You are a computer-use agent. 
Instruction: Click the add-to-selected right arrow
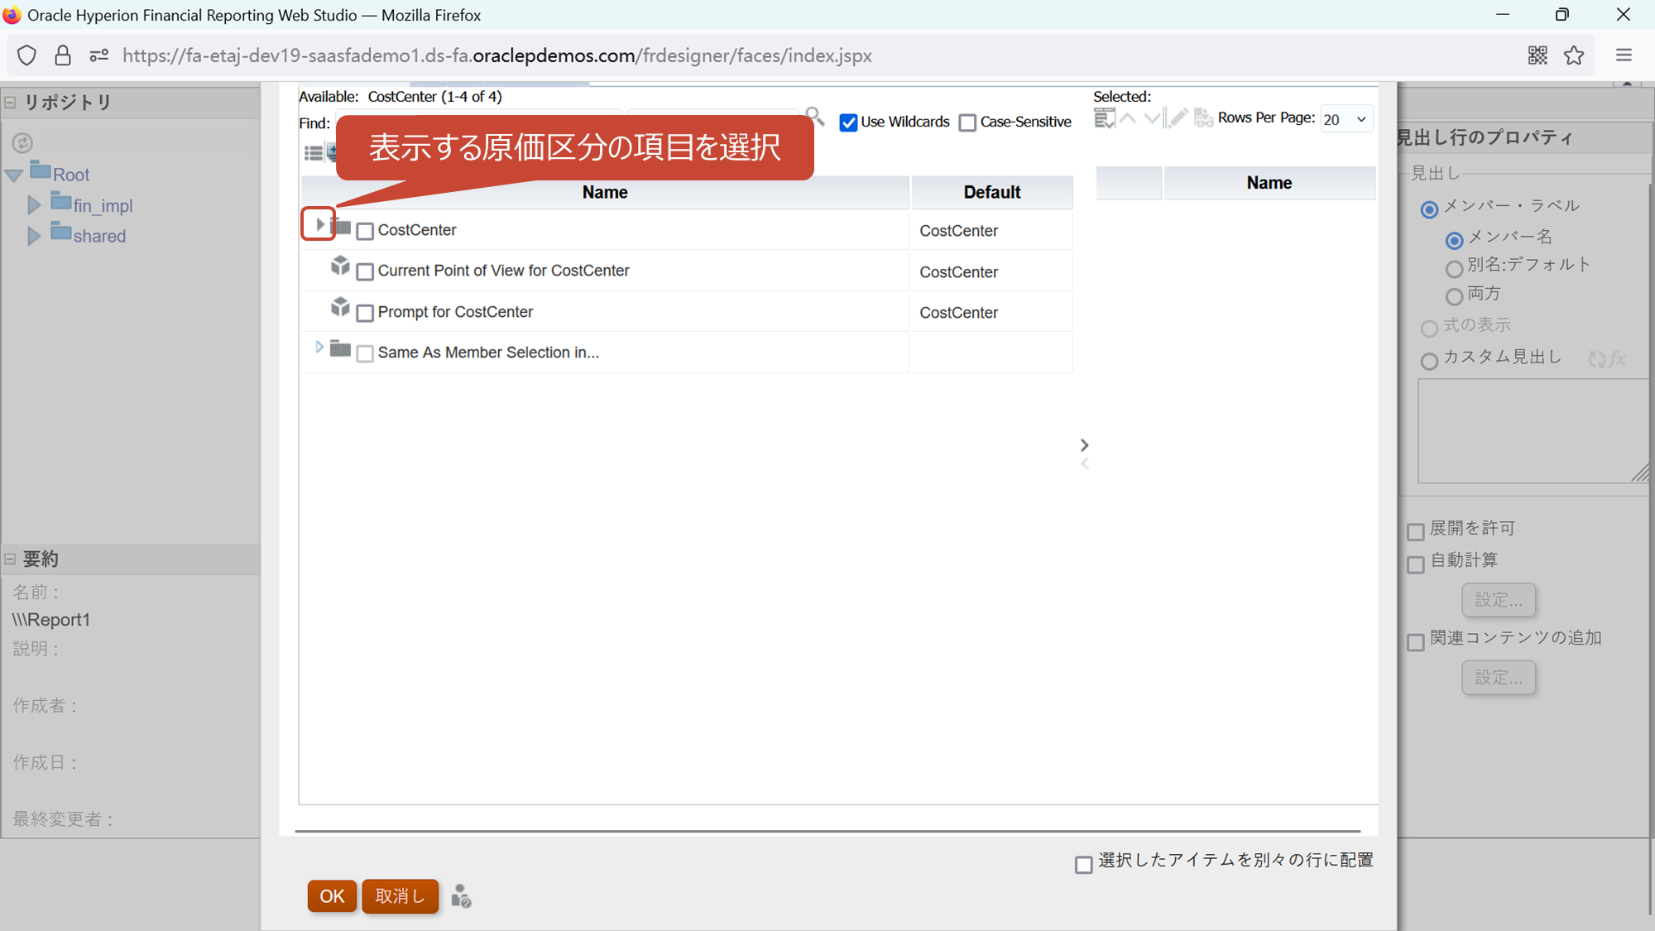[1084, 445]
